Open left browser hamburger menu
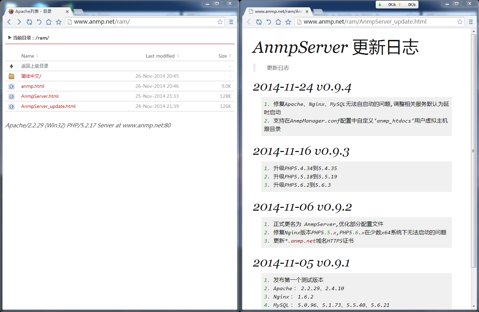 (231, 22)
